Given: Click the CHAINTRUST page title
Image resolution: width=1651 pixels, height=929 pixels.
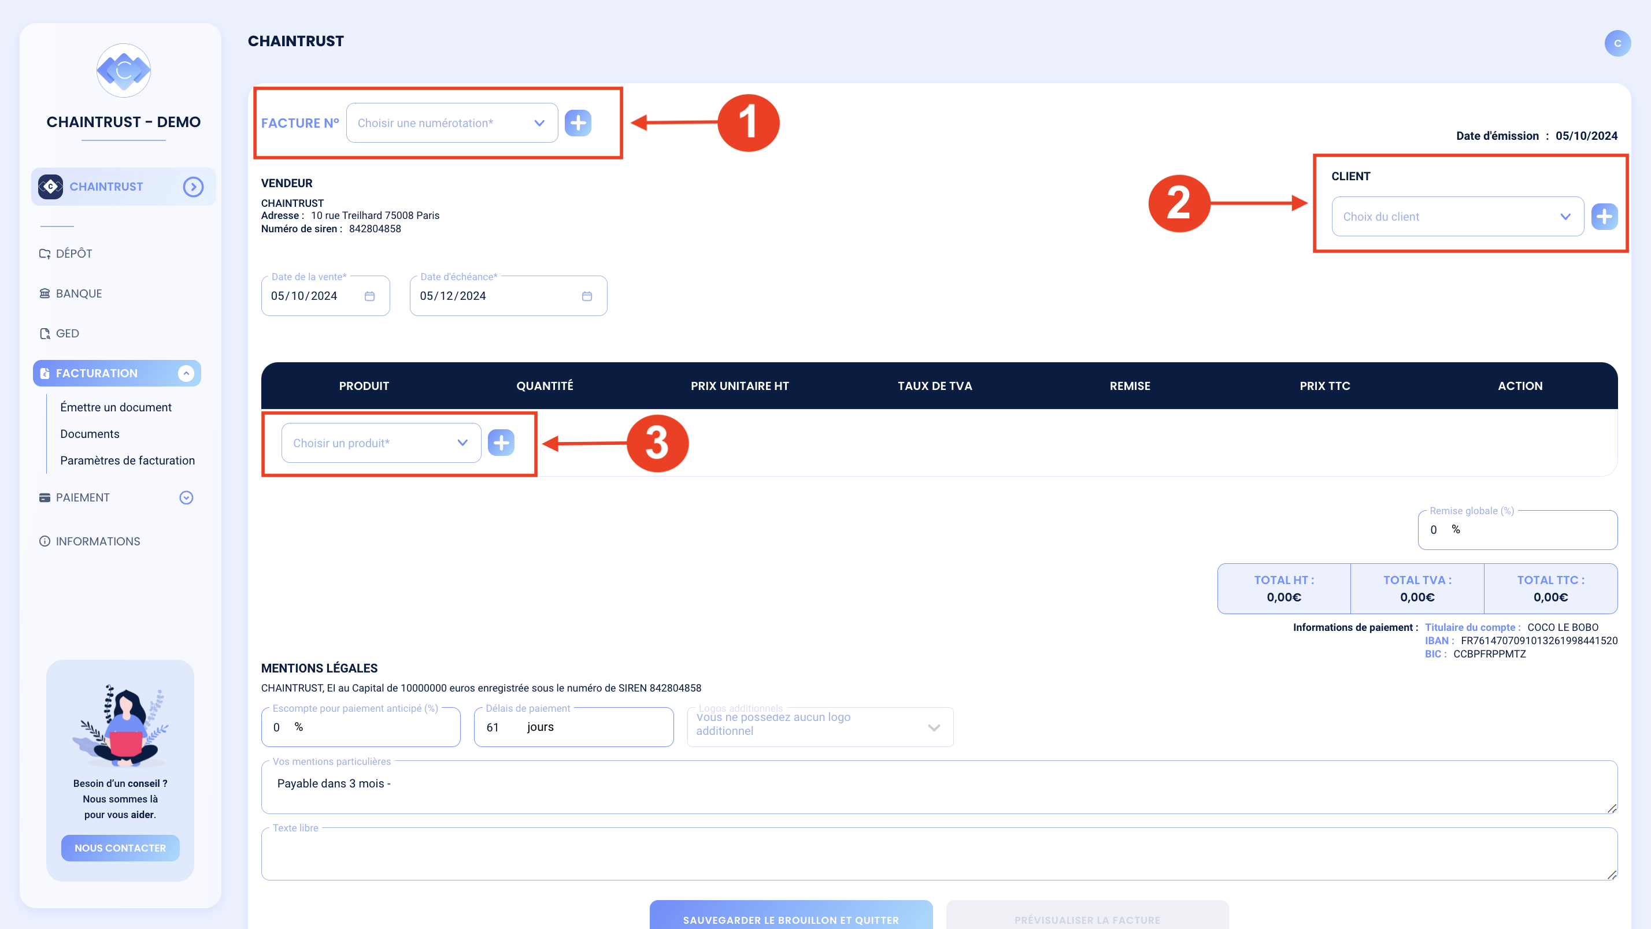Looking at the screenshot, I should pyautogui.click(x=295, y=42).
